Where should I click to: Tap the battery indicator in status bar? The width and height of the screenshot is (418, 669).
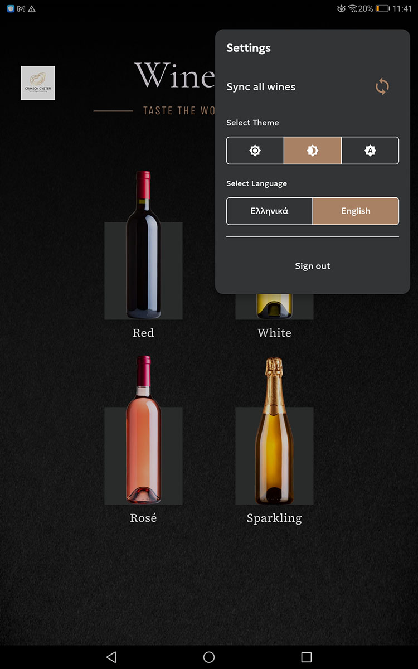click(x=382, y=9)
